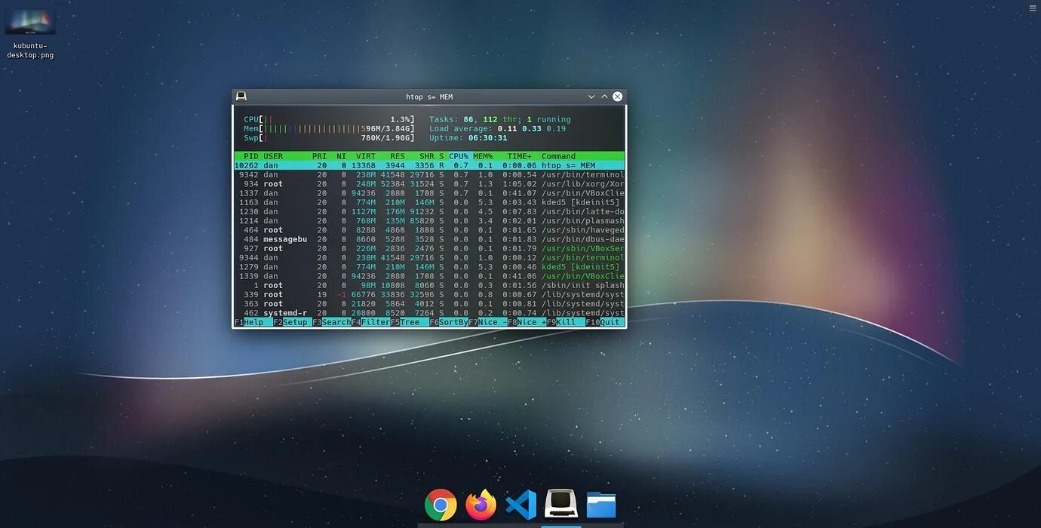Select process row with PID 10262

point(429,165)
